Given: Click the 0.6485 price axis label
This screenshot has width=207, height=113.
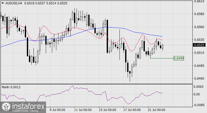Looking at the screenshot, I should click(x=199, y=66).
